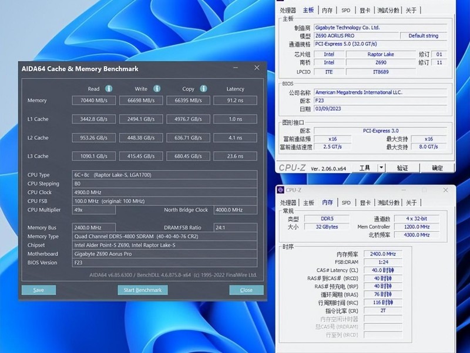
Task: Open SPD tab in upper CPU-Z window
Action: (346, 11)
